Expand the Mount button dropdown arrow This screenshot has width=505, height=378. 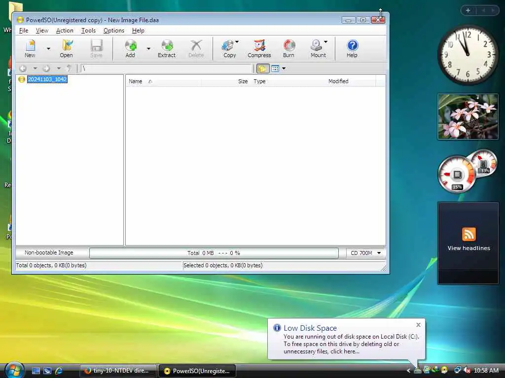(325, 42)
